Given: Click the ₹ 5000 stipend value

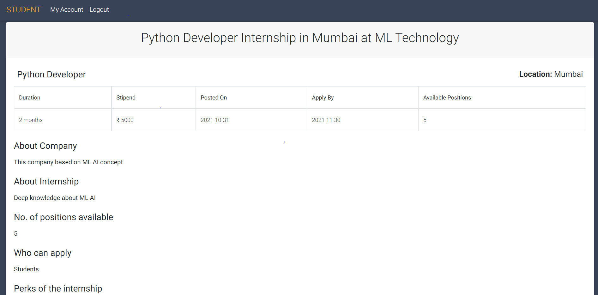Looking at the screenshot, I should click(x=125, y=120).
